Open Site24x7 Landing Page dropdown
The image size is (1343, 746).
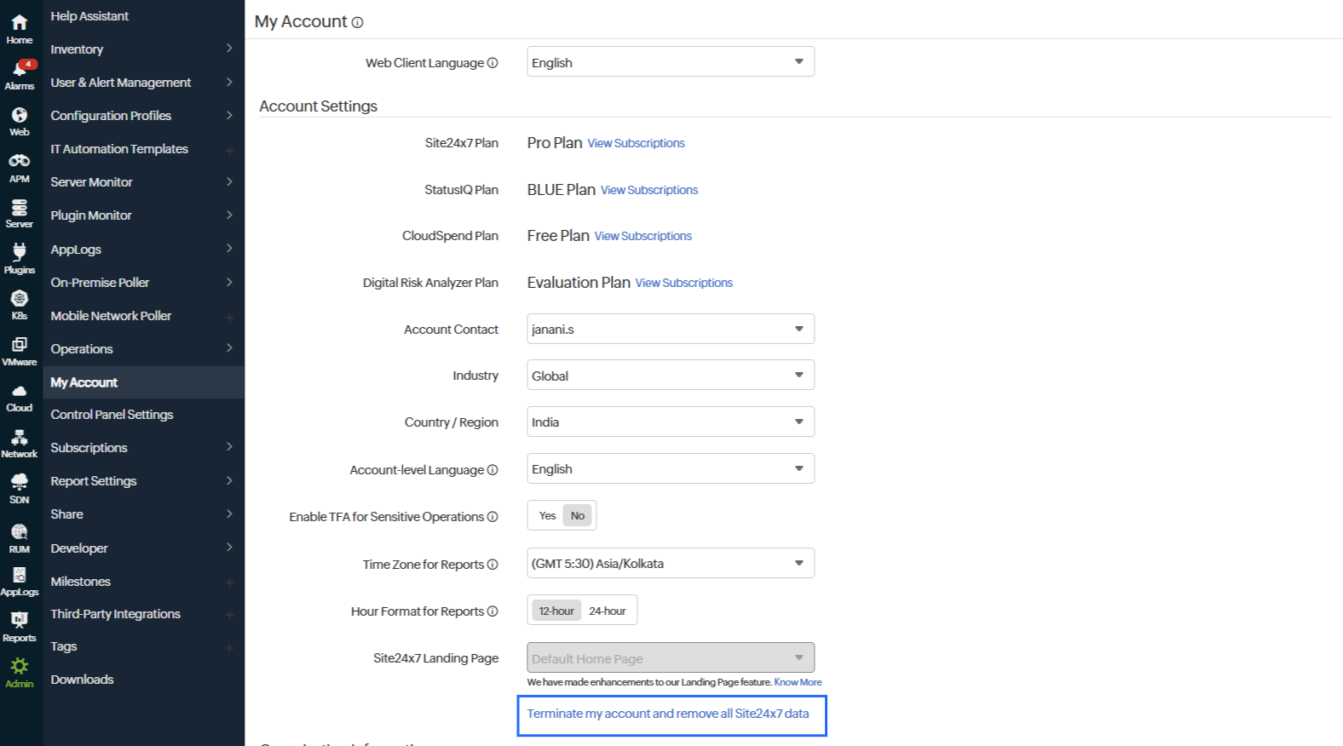click(671, 657)
